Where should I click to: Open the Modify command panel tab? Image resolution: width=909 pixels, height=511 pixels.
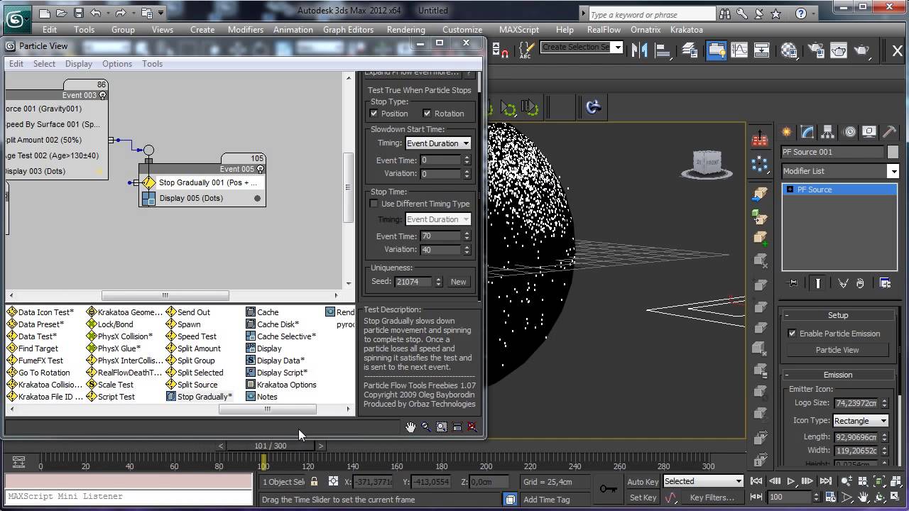click(807, 132)
